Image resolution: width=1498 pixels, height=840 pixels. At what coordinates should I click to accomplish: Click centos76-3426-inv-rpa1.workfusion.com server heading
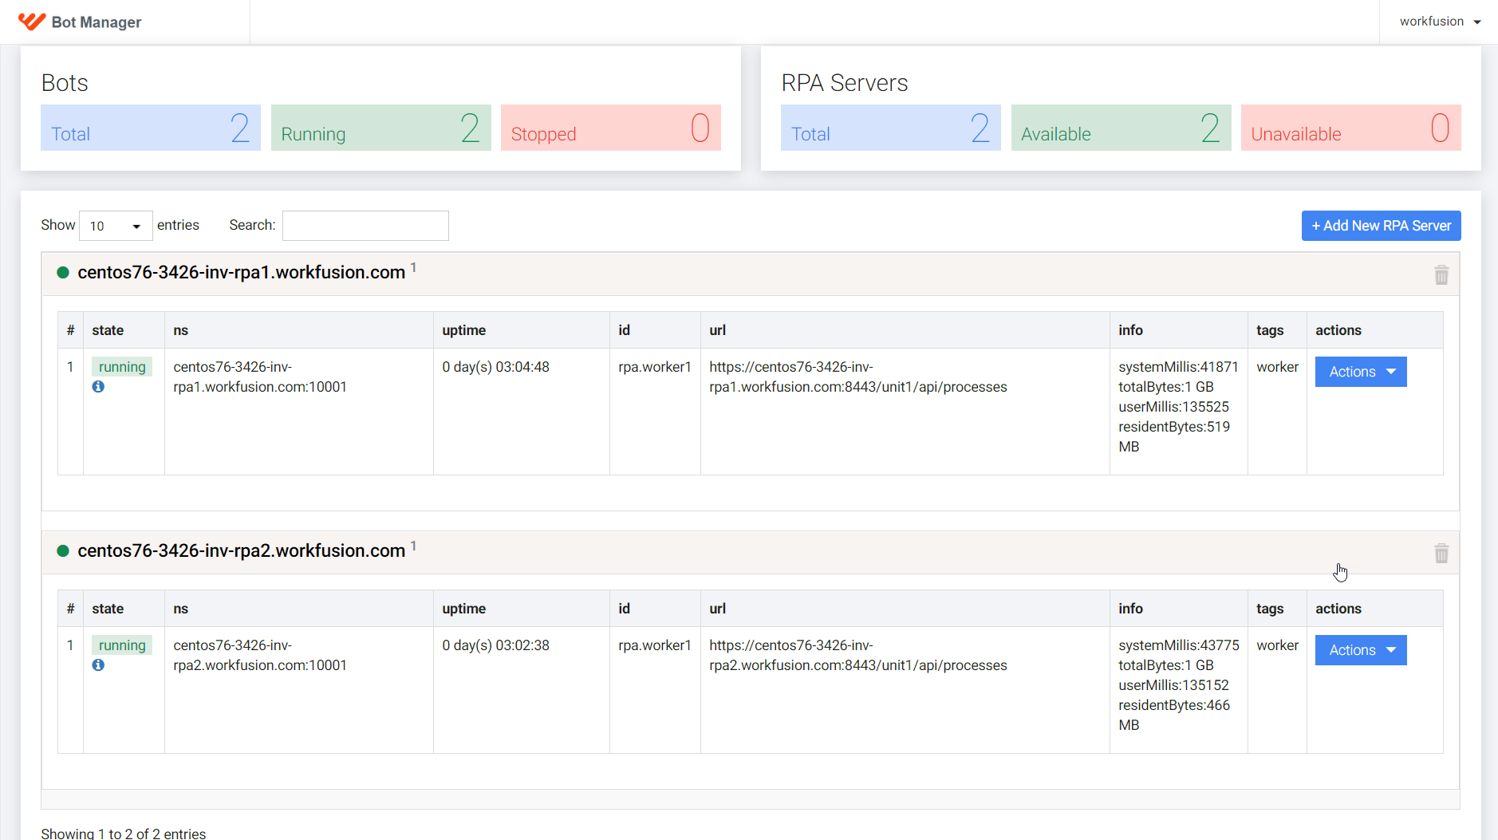pyautogui.click(x=242, y=273)
